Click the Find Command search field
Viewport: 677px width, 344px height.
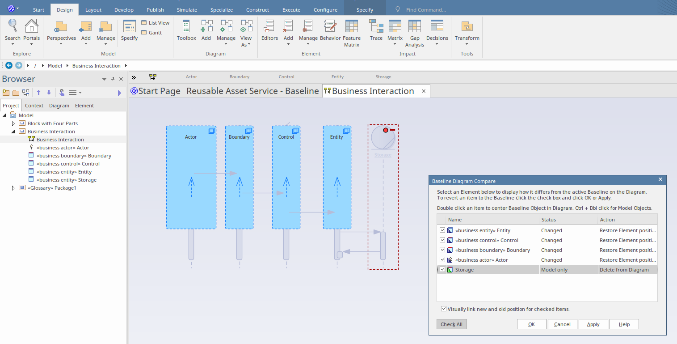[426, 10]
